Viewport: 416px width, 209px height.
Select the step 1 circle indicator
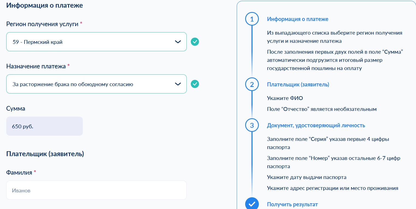252,19
